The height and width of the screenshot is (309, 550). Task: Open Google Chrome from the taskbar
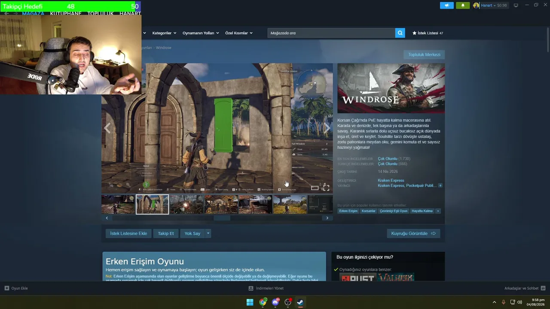pyautogui.click(x=263, y=302)
